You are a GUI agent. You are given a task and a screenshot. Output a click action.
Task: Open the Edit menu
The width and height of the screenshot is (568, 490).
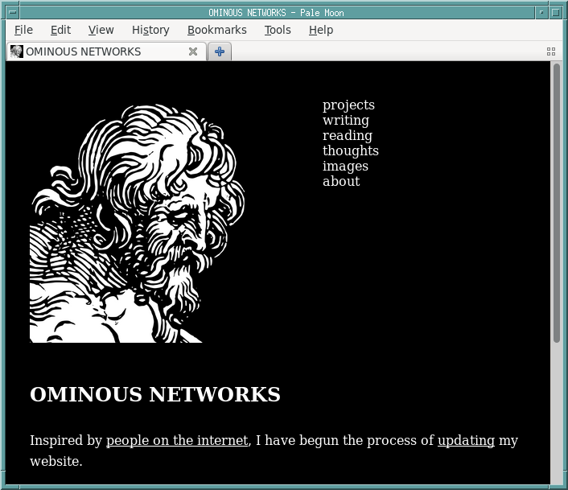tap(60, 30)
